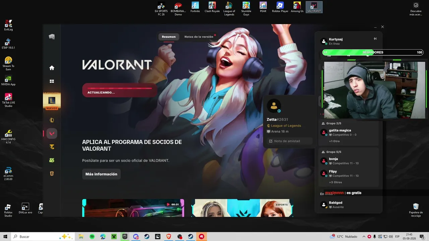Viewport: 429px width, 241px height.
Task: Open the all-games grid icon in the sidebar
Action: pyautogui.click(x=52, y=81)
